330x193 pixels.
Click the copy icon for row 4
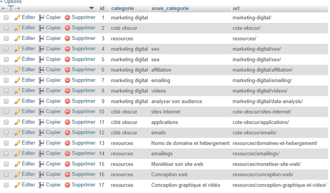pos(41,49)
